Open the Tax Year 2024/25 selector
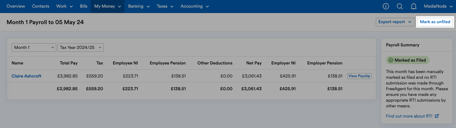Viewport: 456px width, 128px height. pyautogui.click(x=81, y=47)
